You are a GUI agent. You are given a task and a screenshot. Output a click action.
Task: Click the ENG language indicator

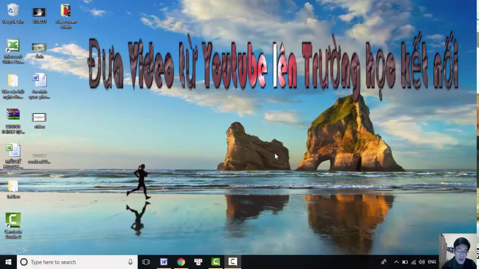[x=432, y=262]
